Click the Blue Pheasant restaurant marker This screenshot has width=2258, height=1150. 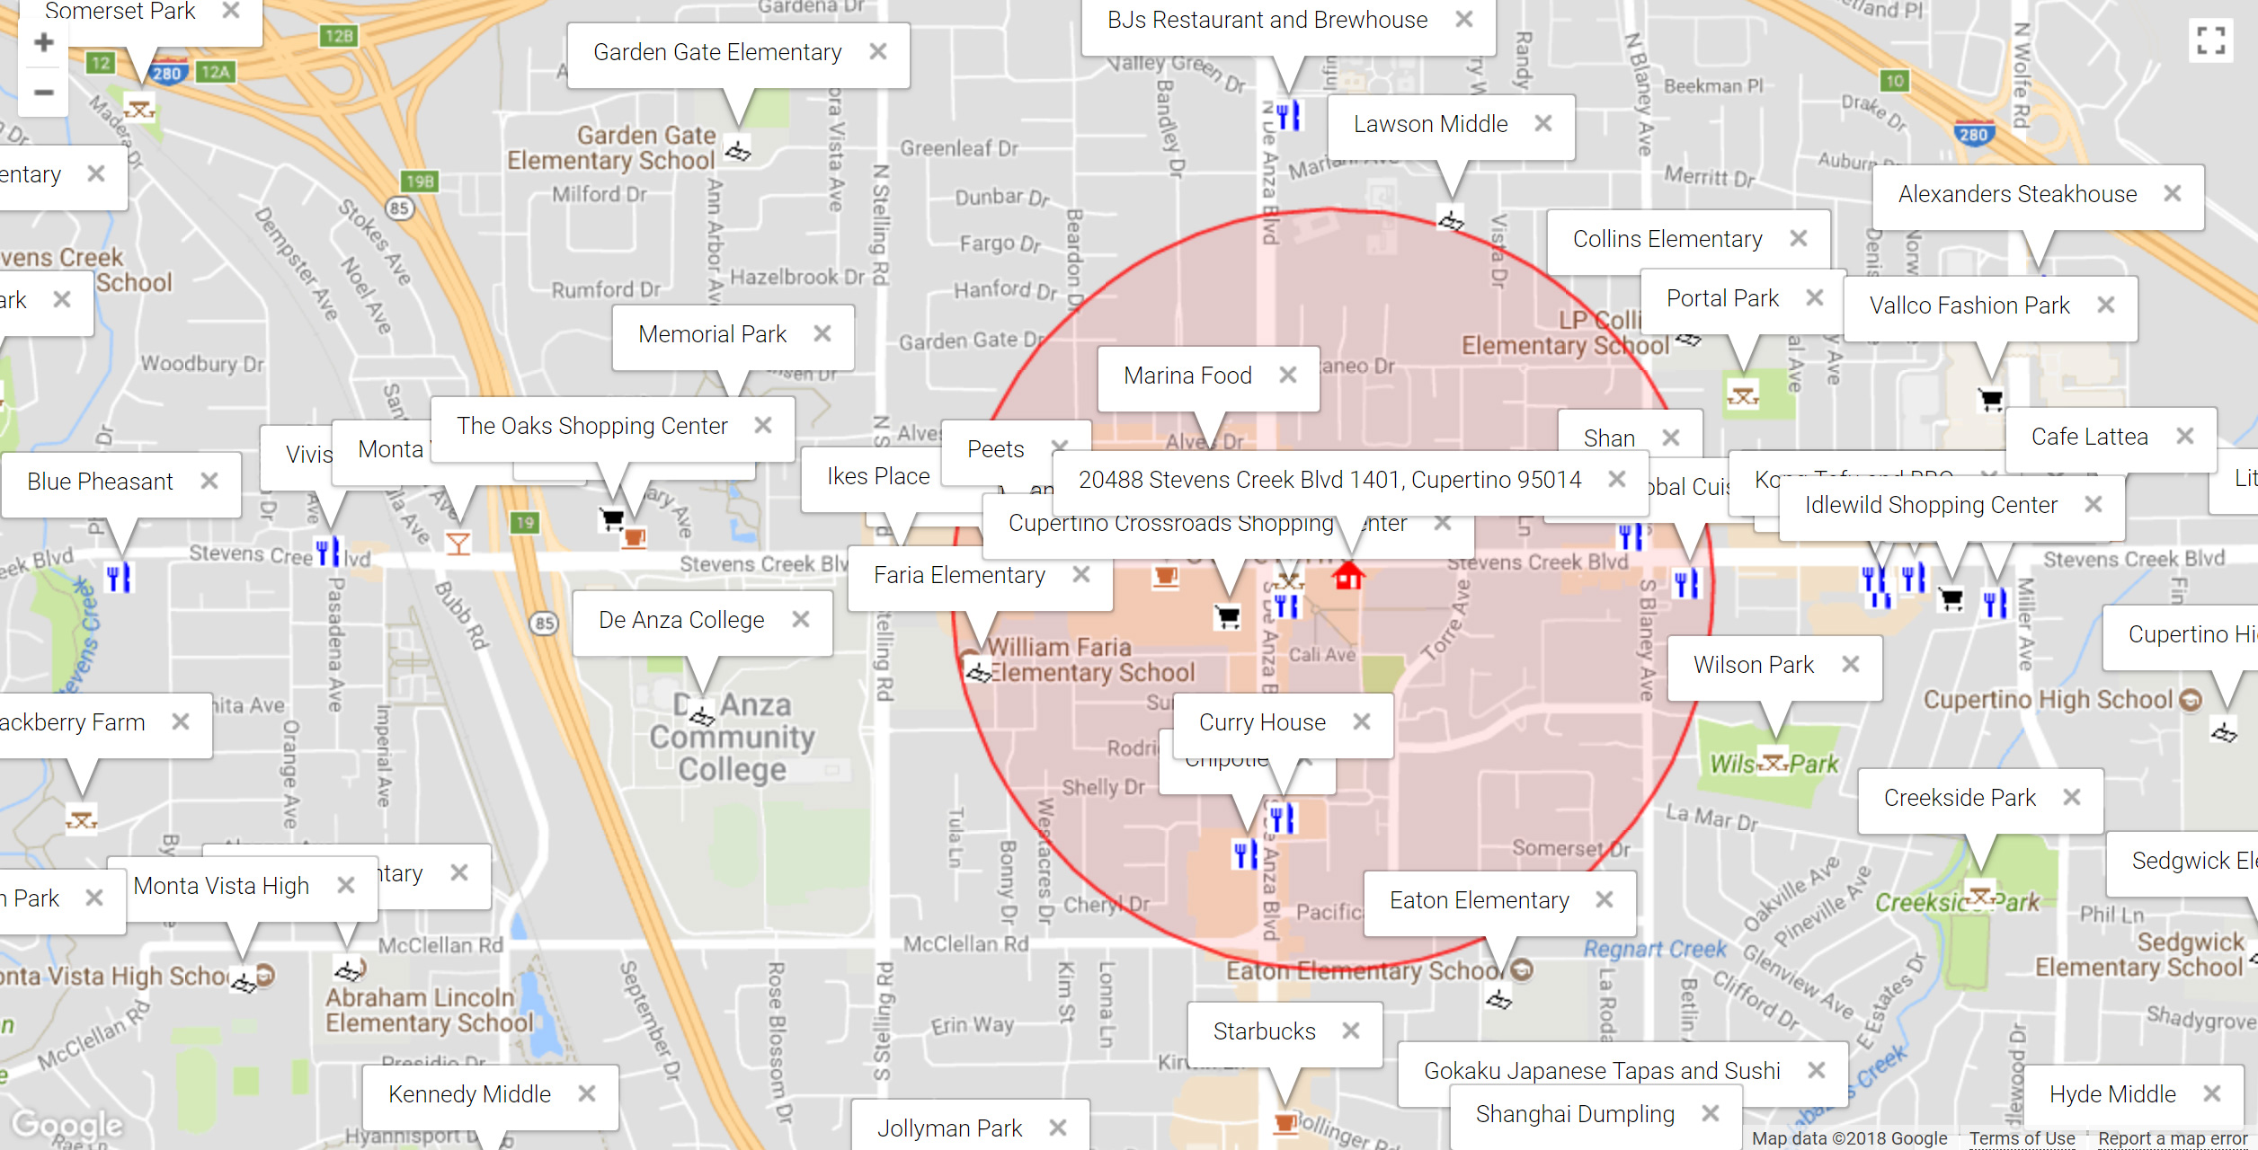click(x=119, y=578)
